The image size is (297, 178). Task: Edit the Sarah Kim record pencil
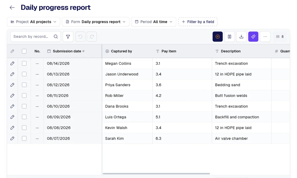(12, 138)
